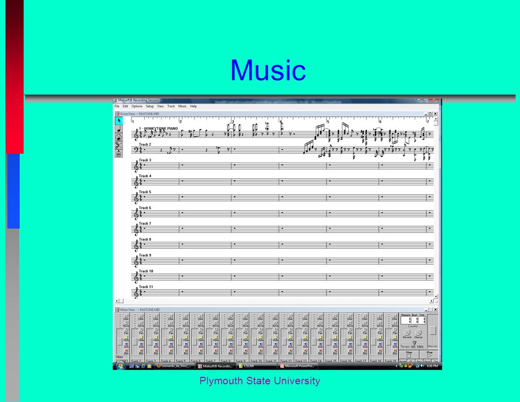Screen dimensions: 520x402
Task: Click Pan knob on Track 19 channel
Action: tap(395, 330)
